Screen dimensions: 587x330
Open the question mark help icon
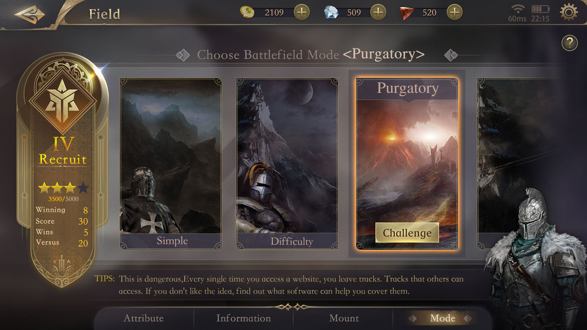pyautogui.click(x=569, y=43)
